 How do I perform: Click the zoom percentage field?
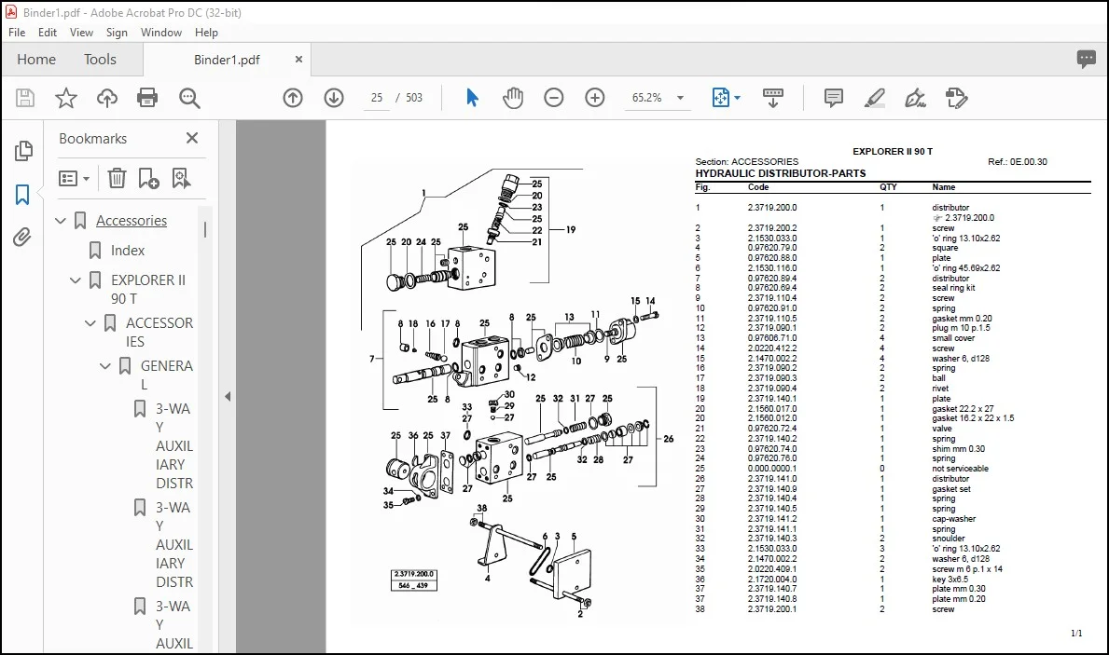pyautogui.click(x=647, y=98)
